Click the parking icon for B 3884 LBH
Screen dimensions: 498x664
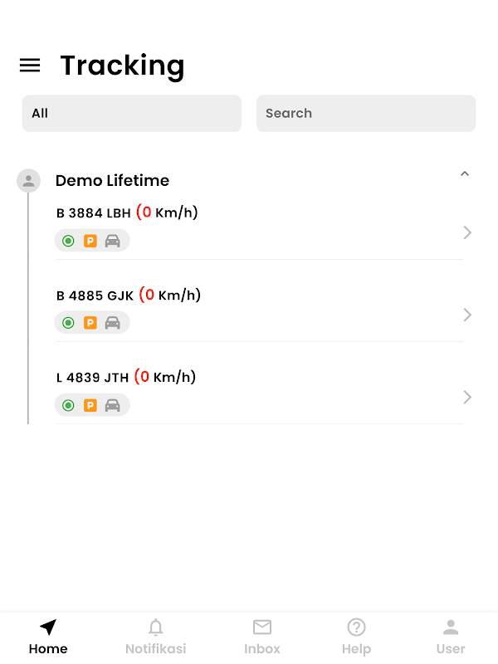90,241
